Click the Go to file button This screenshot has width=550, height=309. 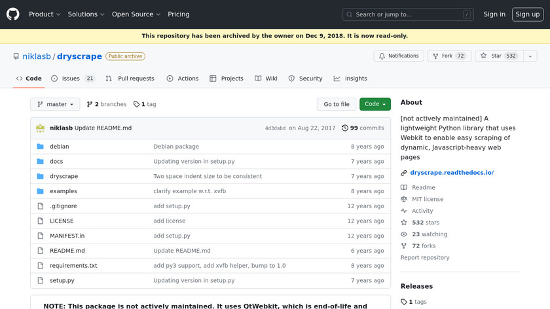(337, 104)
